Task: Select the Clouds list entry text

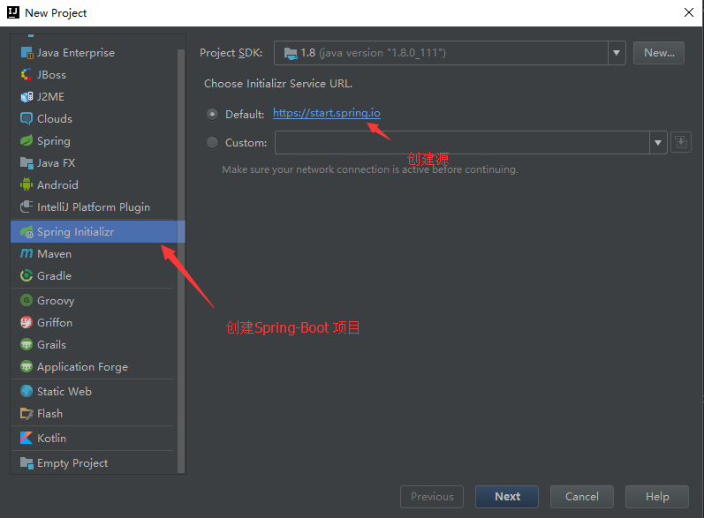Action: pyautogui.click(x=55, y=118)
